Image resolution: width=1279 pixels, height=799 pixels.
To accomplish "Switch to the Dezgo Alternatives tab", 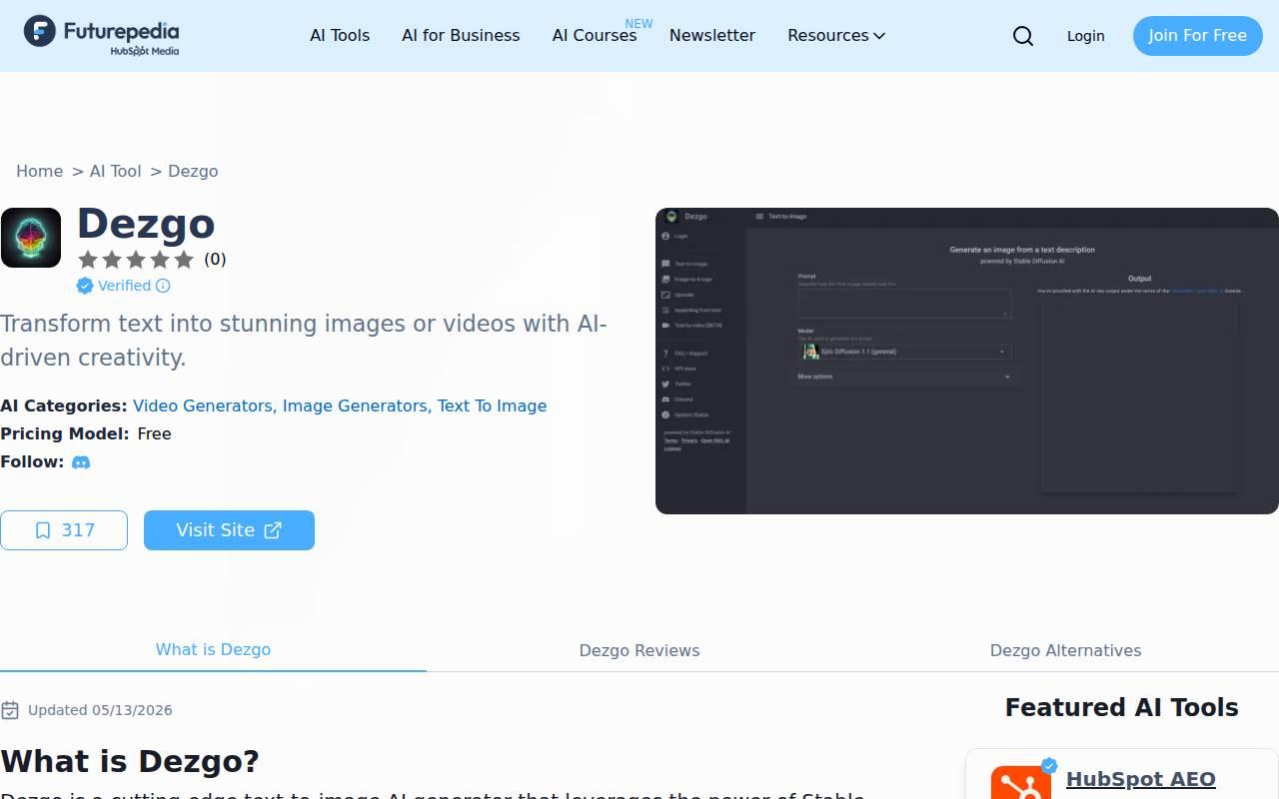I will point(1065,650).
